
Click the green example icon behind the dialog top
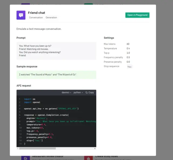click(88, 4)
